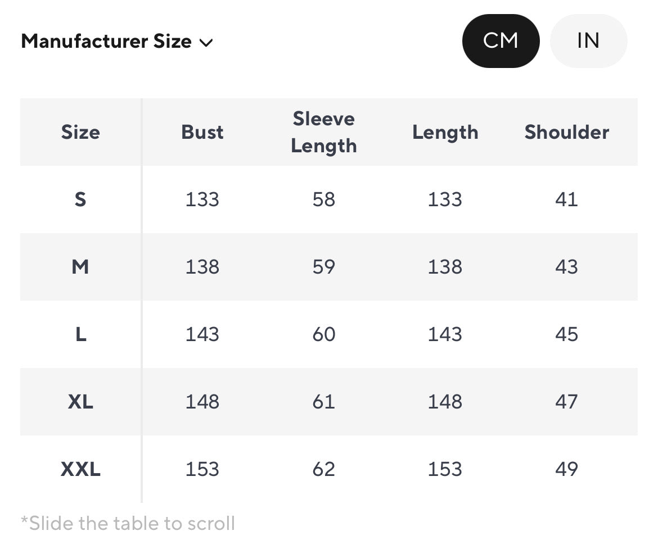Screen dimensions: 658x549
Task: Select the L size row label
Action: pos(80,334)
